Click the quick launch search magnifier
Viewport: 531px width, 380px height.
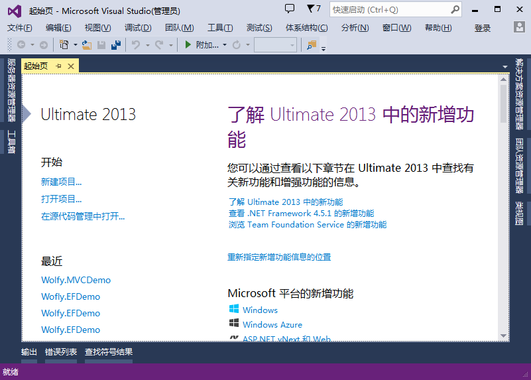[x=455, y=9]
